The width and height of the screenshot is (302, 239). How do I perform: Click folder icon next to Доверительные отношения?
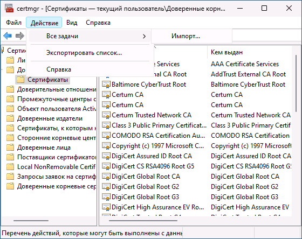coord(10,89)
